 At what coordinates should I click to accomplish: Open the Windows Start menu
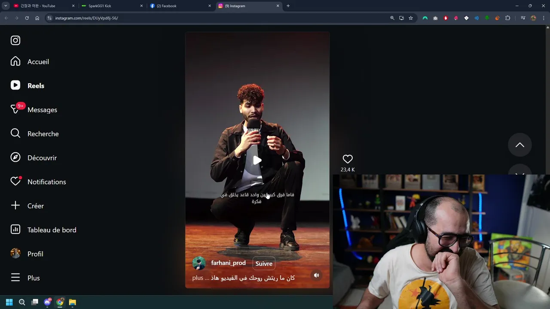point(9,302)
